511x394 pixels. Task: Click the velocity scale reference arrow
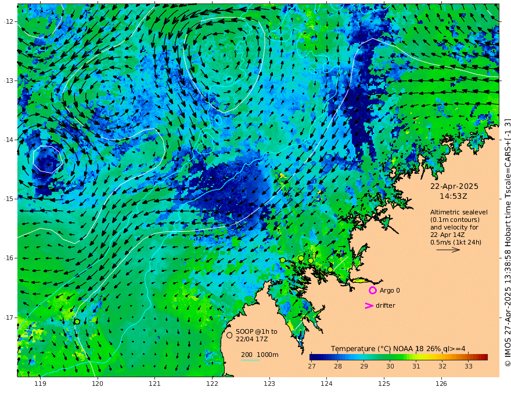[448, 250]
